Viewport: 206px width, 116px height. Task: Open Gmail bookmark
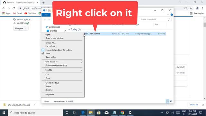pyautogui.click(x=17, y=13)
